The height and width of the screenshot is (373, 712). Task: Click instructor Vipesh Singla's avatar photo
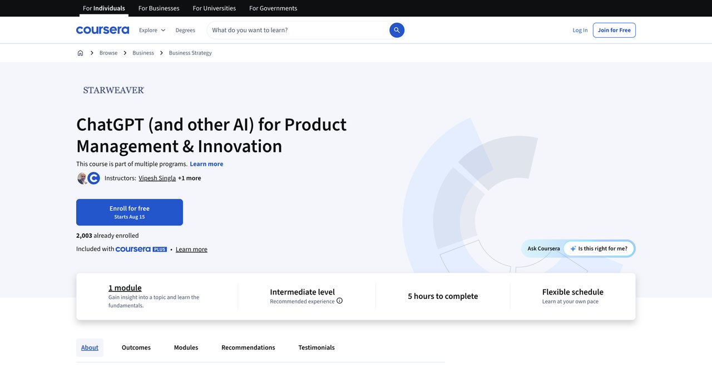(82, 178)
